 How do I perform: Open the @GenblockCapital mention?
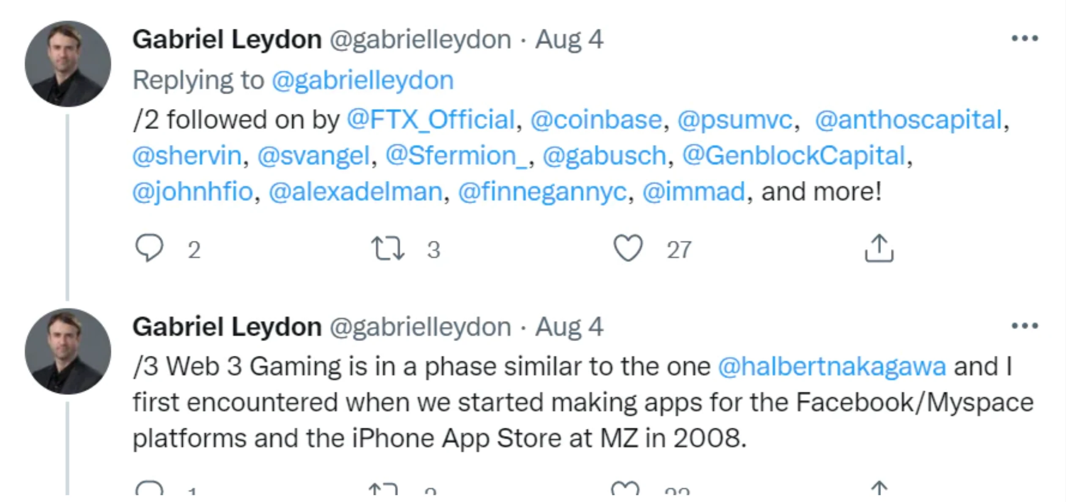coord(794,156)
